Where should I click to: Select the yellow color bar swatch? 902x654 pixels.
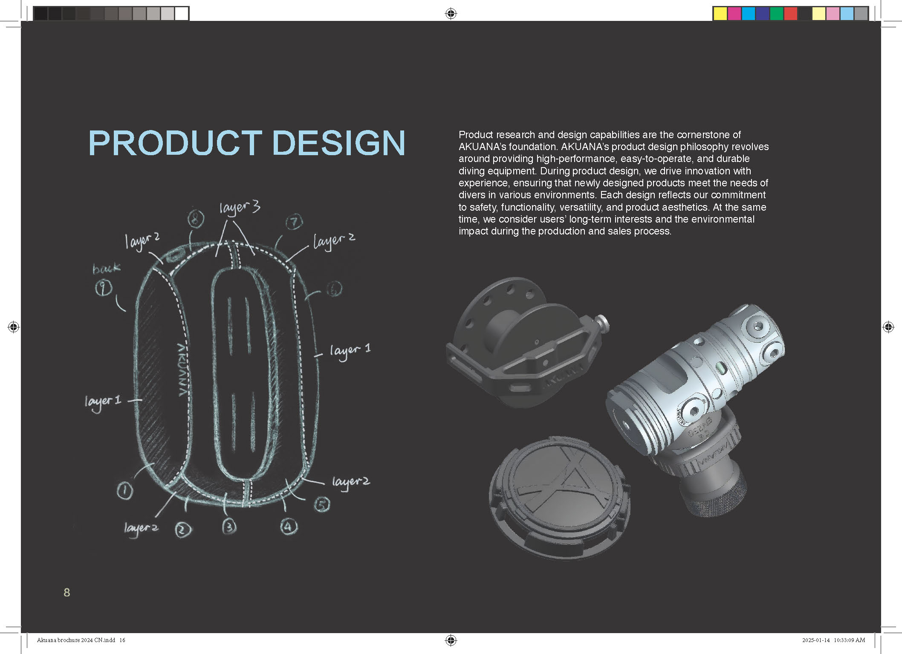(720, 14)
